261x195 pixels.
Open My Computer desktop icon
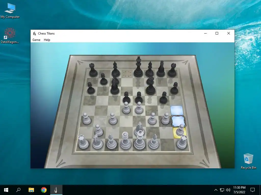[10, 11]
